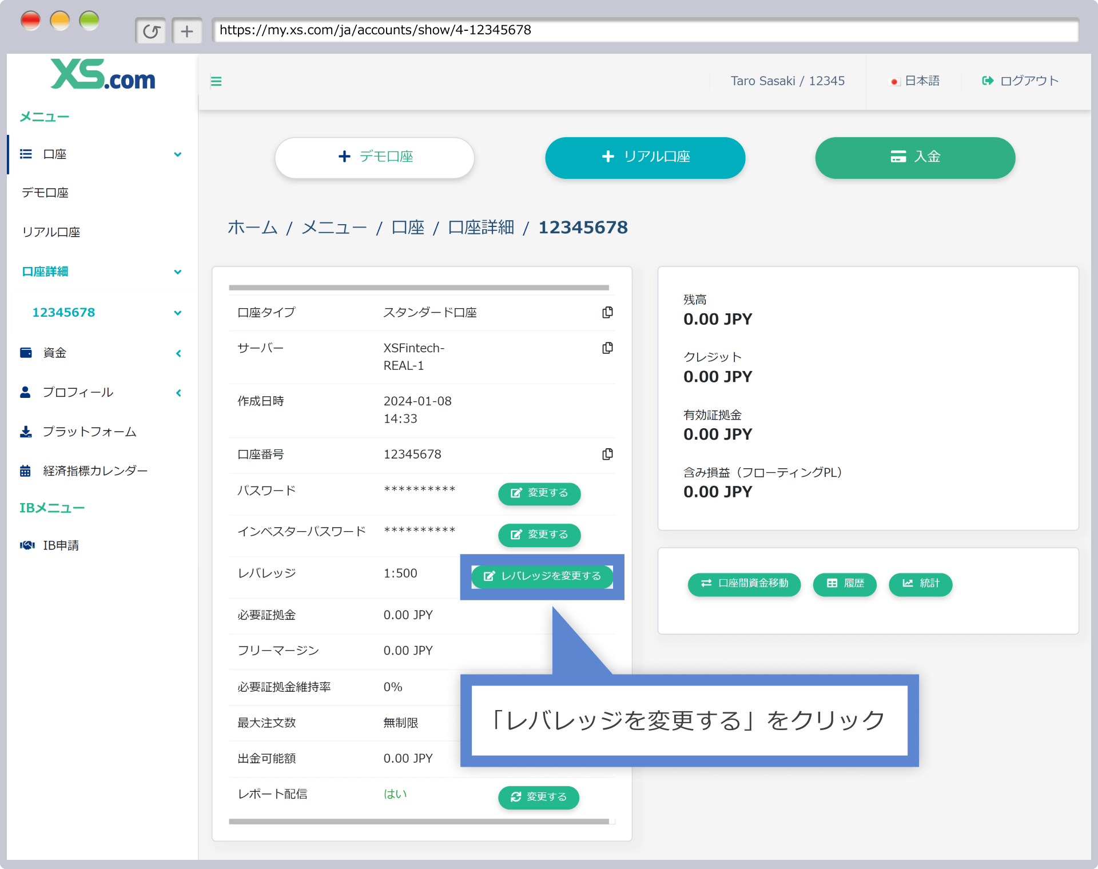Click 変更する for インベスターパスワード
Viewport: 1098px width, 869px height.
click(x=539, y=535)
